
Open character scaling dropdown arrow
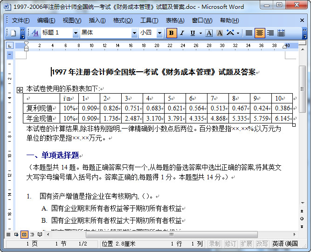[x=238, y=33]
